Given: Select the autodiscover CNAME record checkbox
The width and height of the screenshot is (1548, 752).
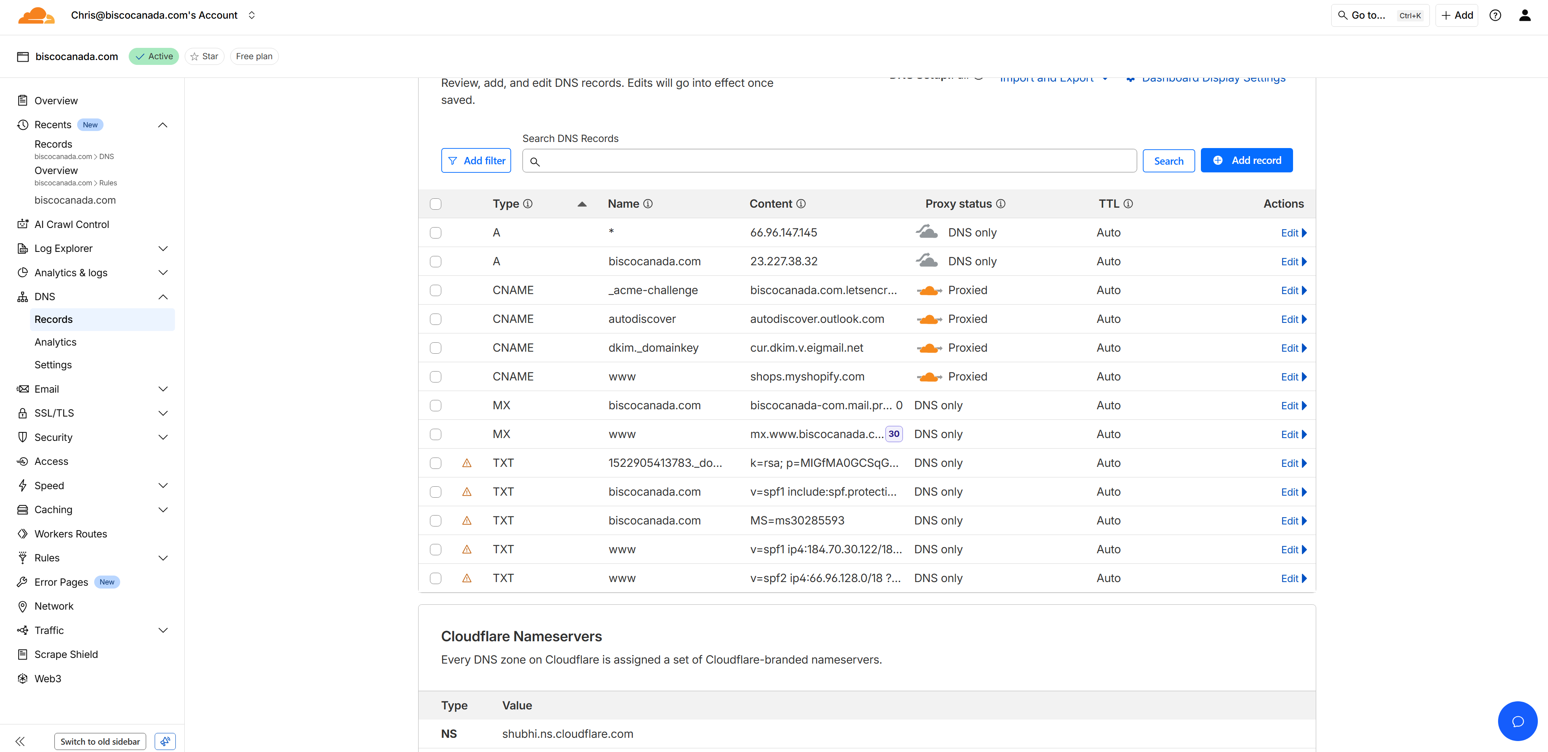Looking at the screenshot, I should point(436,319).
